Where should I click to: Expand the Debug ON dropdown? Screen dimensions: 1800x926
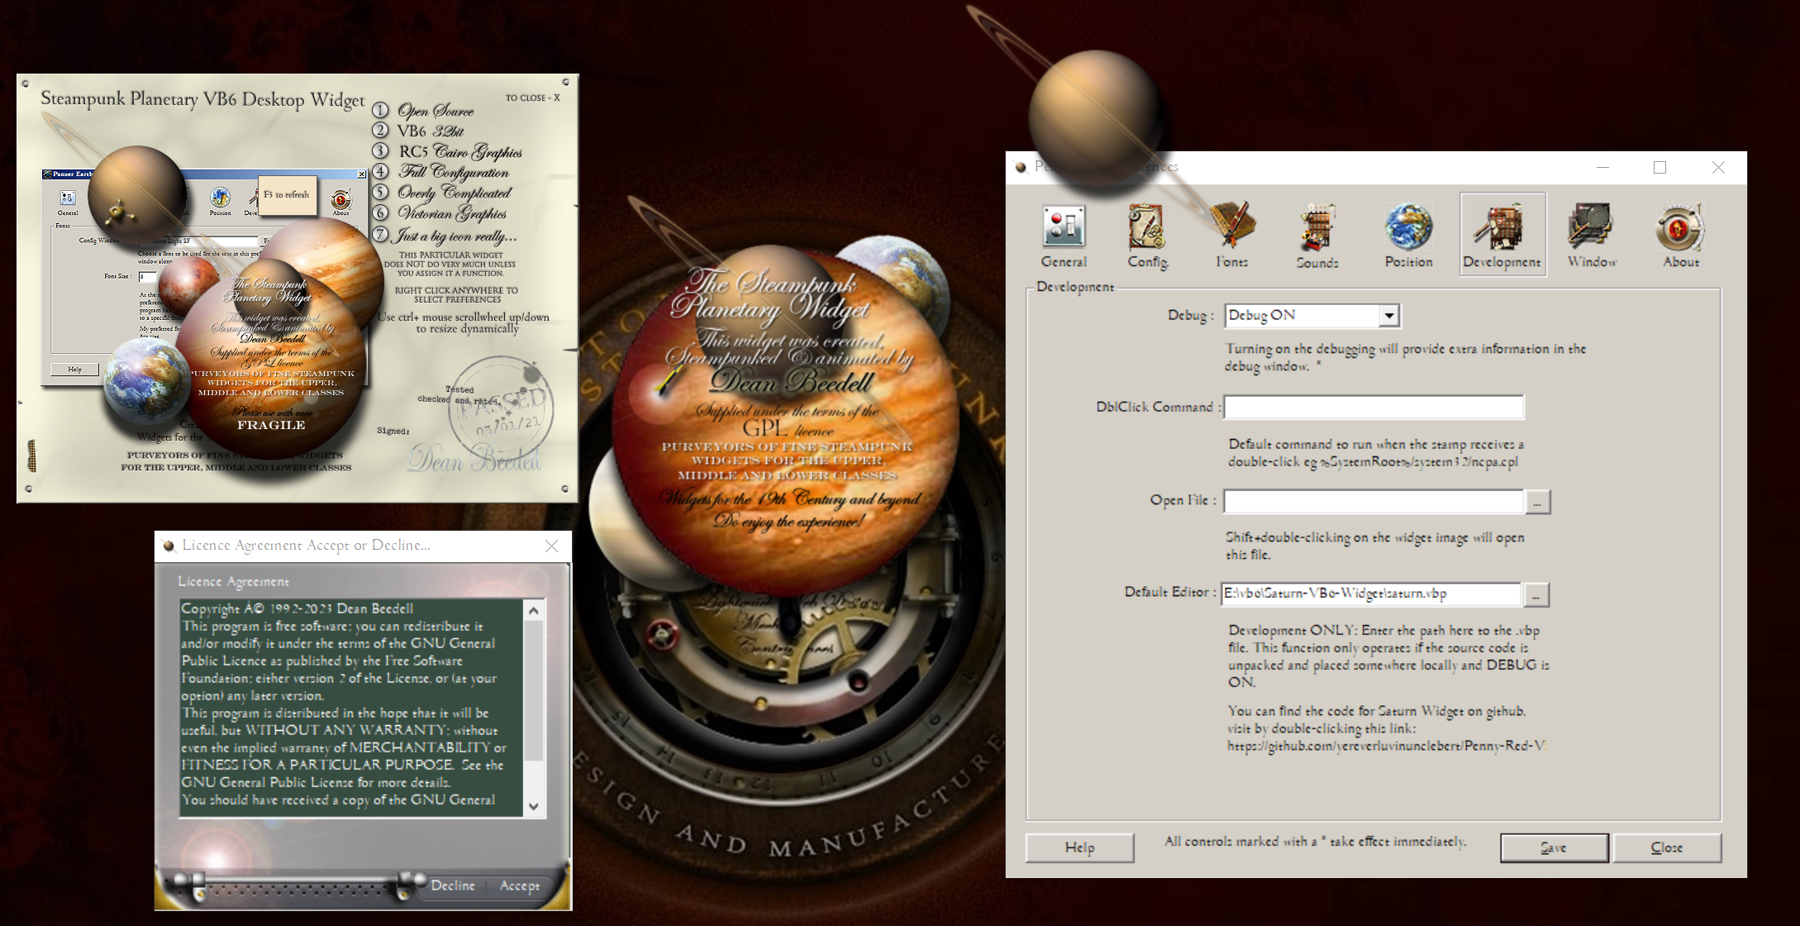pyautogui.click(x=1389, y=316)
